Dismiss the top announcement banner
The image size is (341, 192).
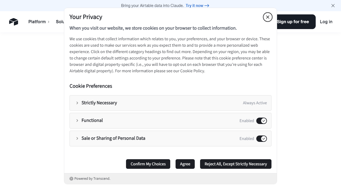coord(333,6)
